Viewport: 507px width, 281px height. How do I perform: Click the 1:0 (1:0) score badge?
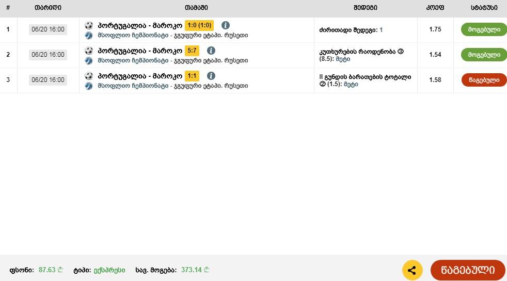tap(199, 25)
